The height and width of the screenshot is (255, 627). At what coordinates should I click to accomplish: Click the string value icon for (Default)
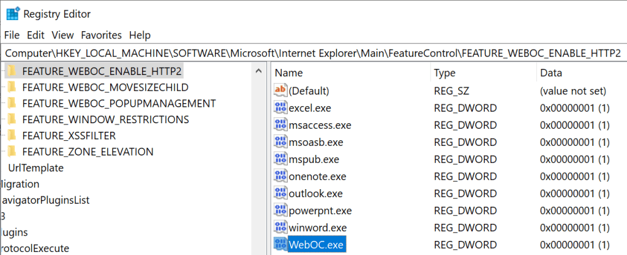(x=280, y=91)
